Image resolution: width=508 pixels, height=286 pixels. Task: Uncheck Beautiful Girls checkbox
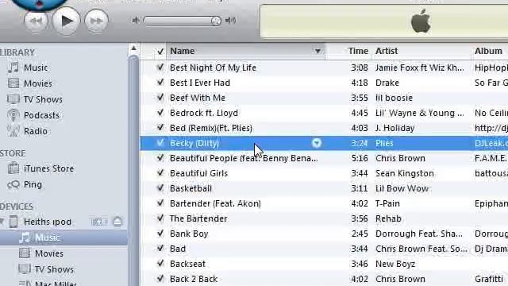pyautogui.click(x=160, y=173)
